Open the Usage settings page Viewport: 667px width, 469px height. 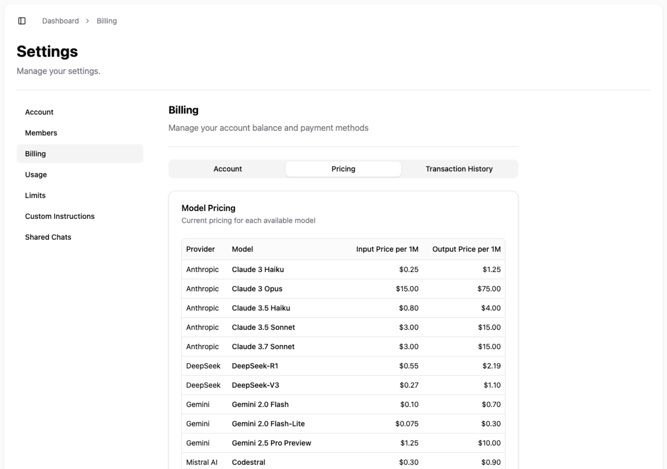(x=80, y=174)
